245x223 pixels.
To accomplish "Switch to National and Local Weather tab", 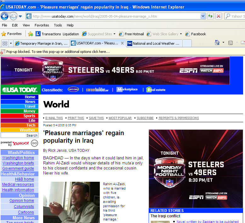I will pos(154,43).
